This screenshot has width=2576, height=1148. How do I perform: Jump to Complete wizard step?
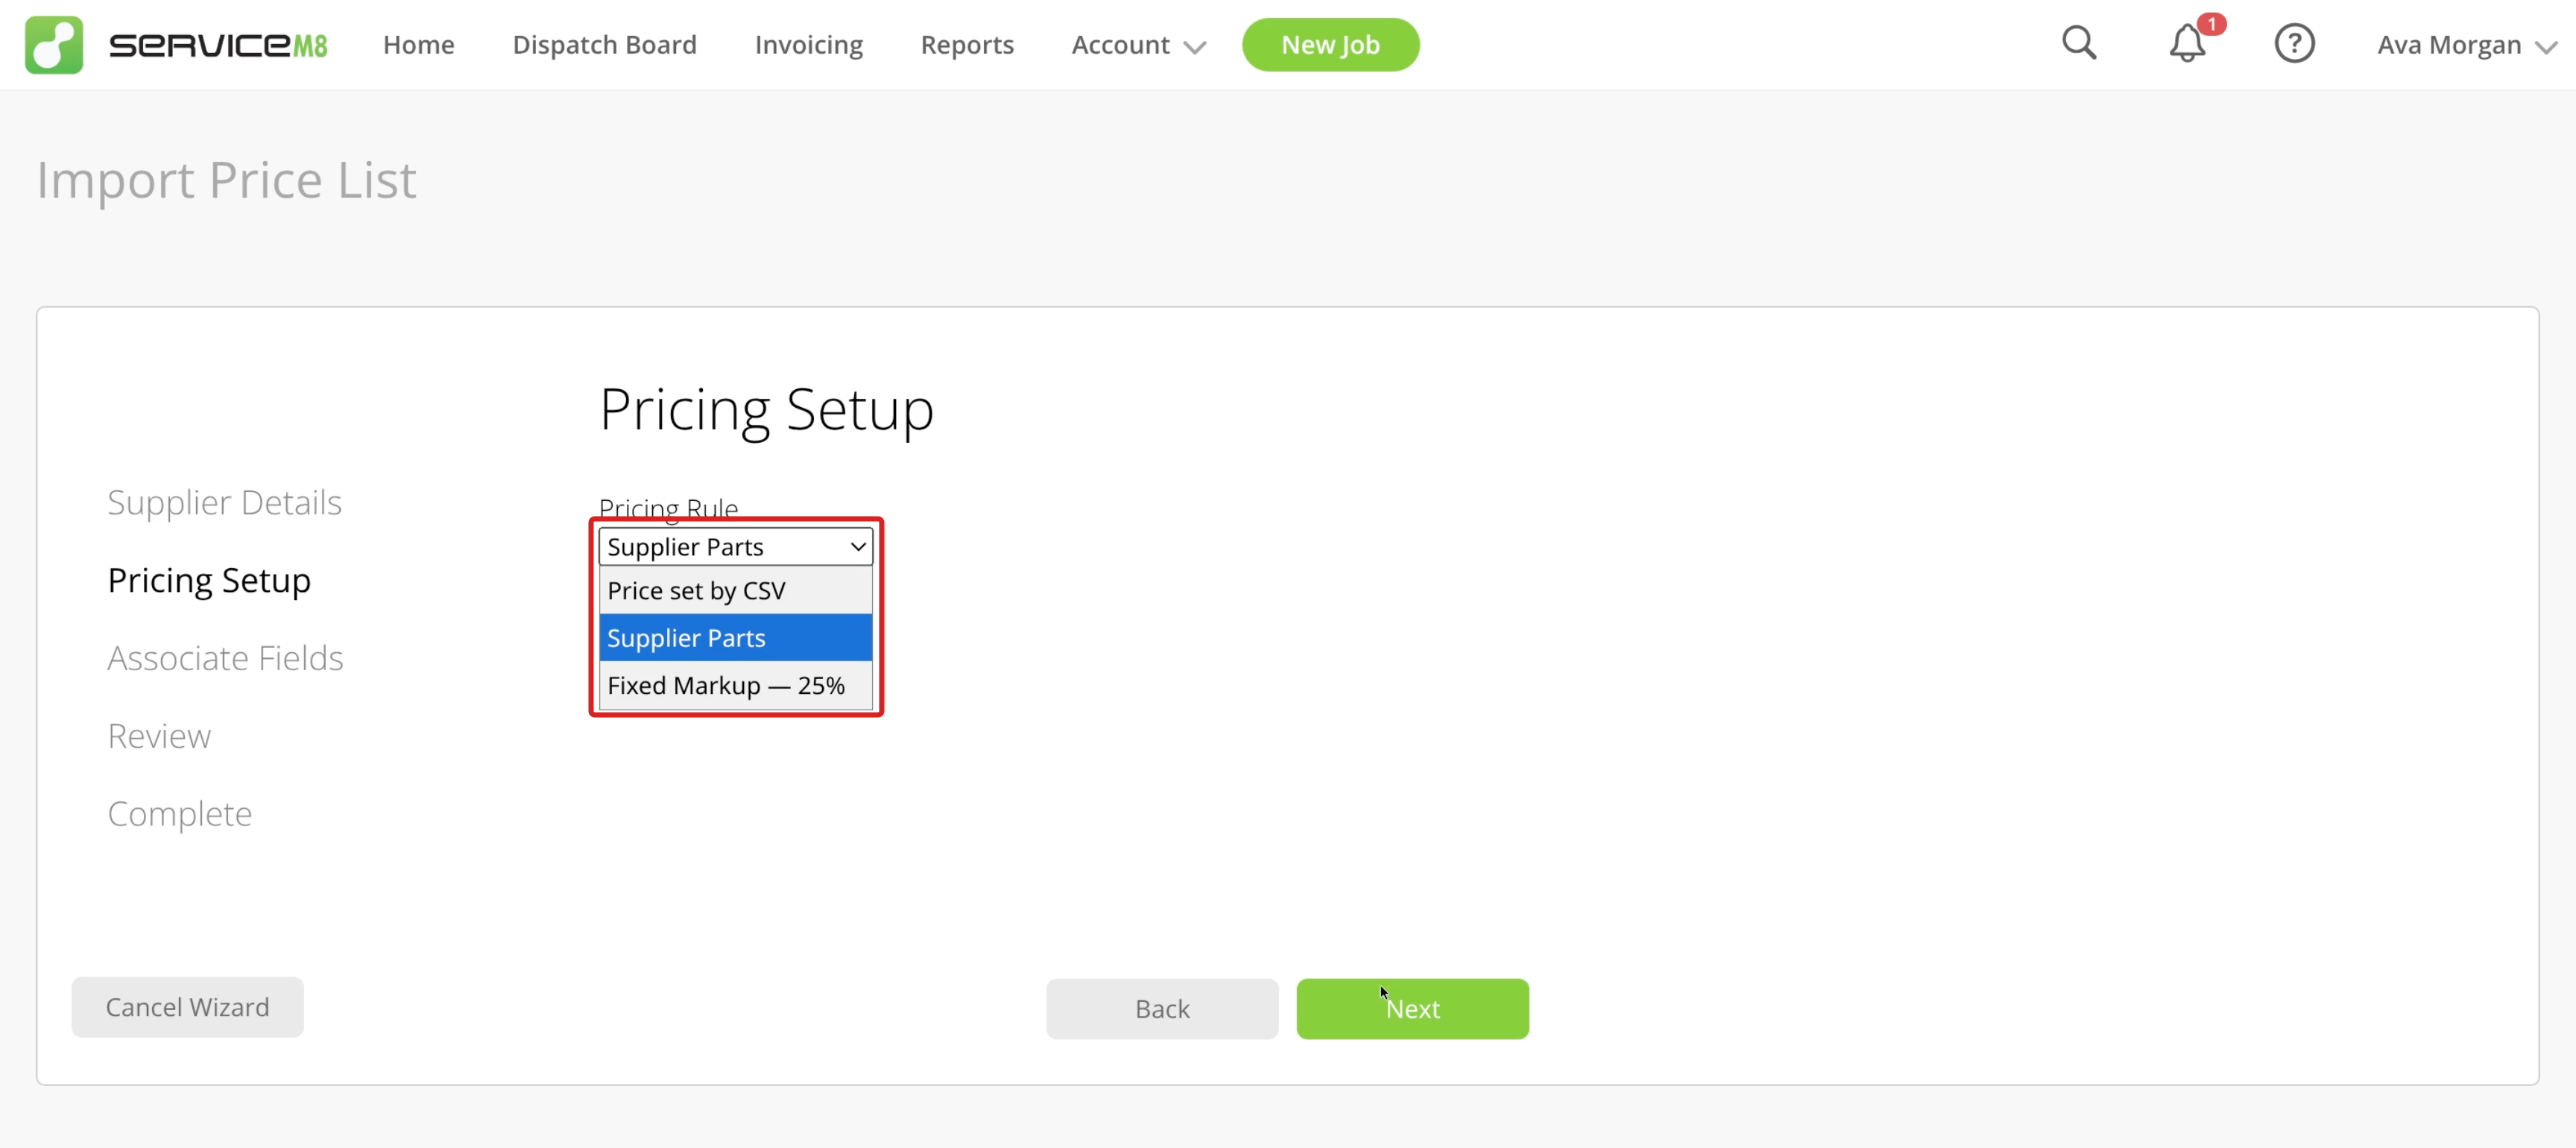[180, 814]
